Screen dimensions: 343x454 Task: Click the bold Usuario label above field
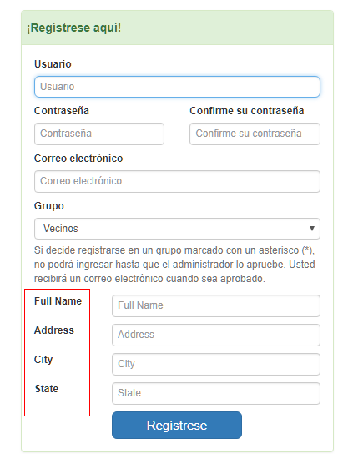point(53,64)
